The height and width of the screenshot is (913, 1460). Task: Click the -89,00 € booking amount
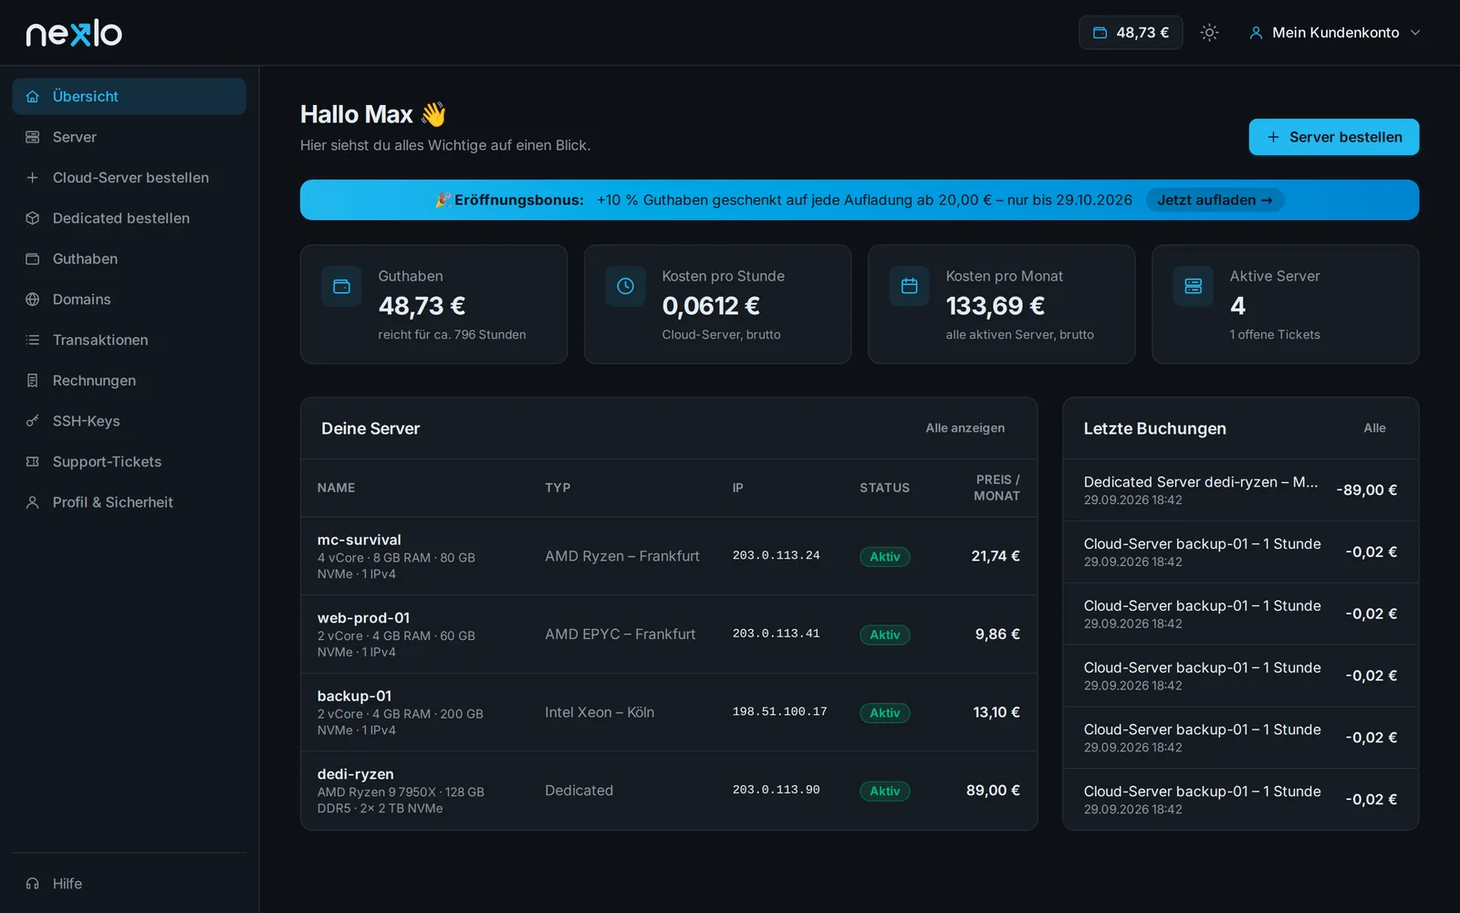coord(1366,490)
